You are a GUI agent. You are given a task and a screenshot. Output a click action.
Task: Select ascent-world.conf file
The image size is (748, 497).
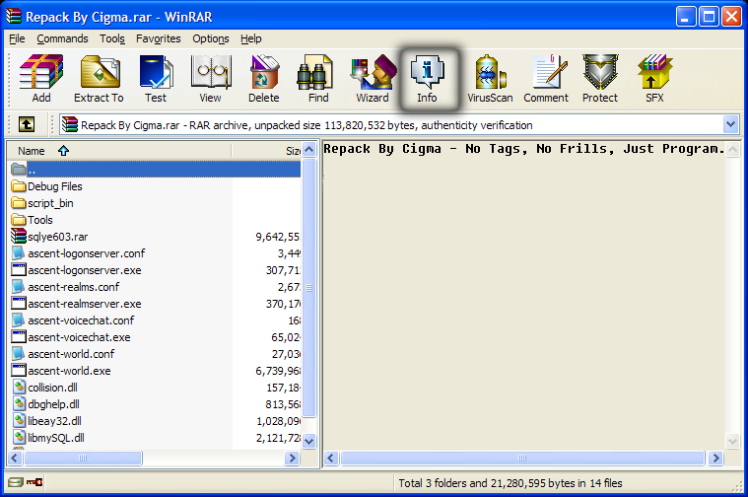pos(63,353)
